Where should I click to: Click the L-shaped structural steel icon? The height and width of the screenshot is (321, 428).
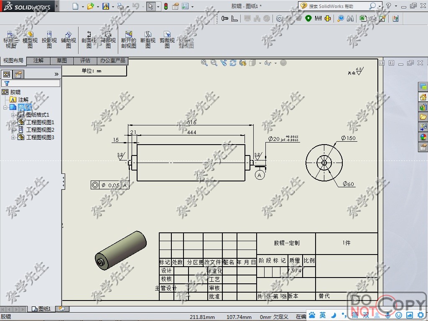tap(234, 18)
